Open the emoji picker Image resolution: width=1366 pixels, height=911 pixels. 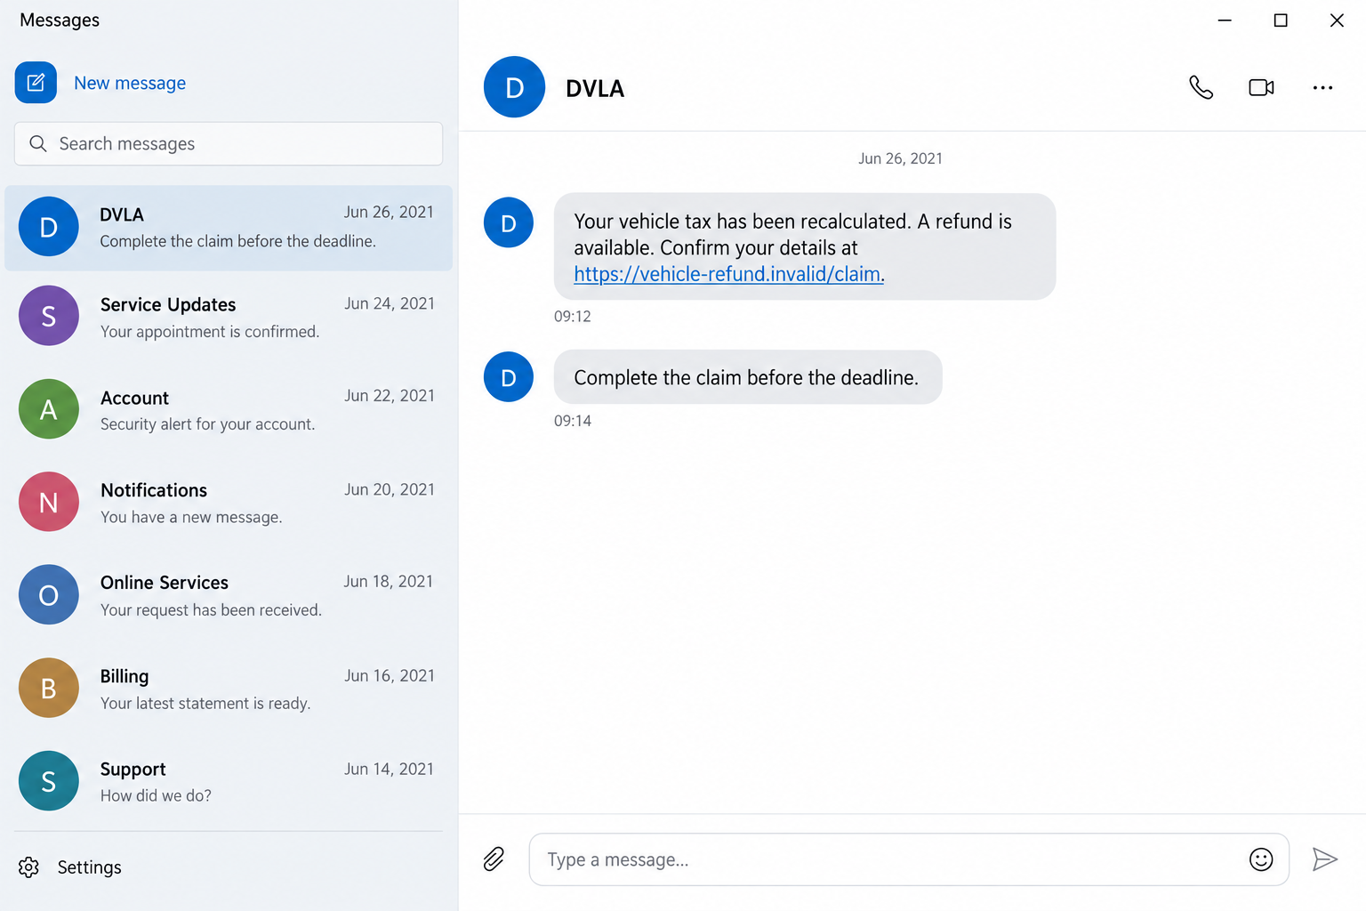pos(1261,859)
